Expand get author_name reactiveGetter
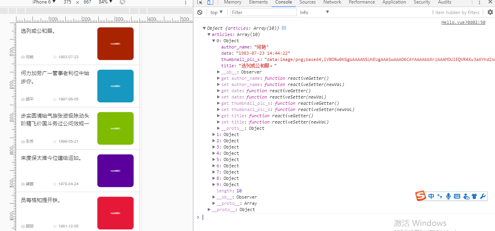Viewport: 495px width, 231px height. point(218,78)
